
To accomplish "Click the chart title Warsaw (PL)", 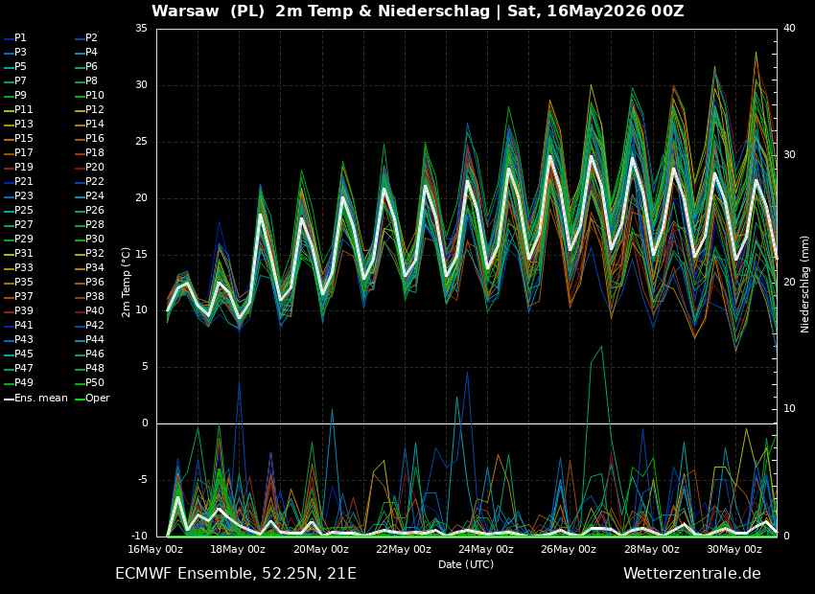I will (x=209, y=11).
